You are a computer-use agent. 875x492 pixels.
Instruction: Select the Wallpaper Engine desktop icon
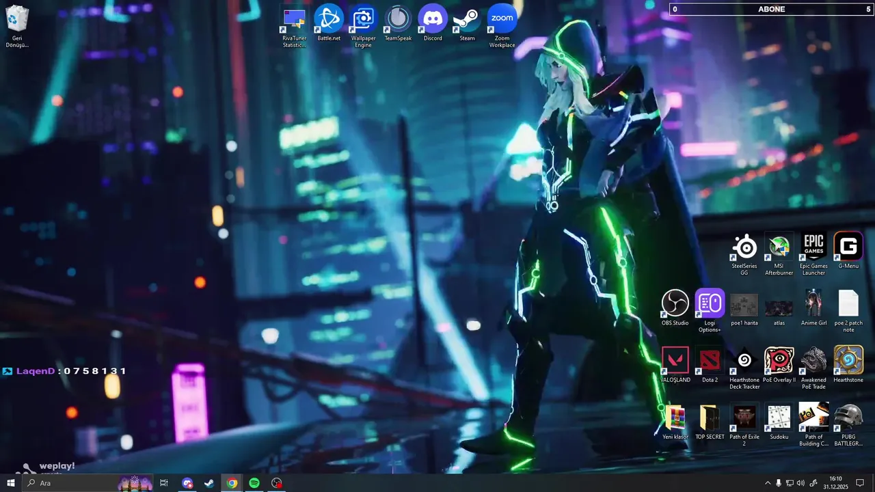[363, 27]
